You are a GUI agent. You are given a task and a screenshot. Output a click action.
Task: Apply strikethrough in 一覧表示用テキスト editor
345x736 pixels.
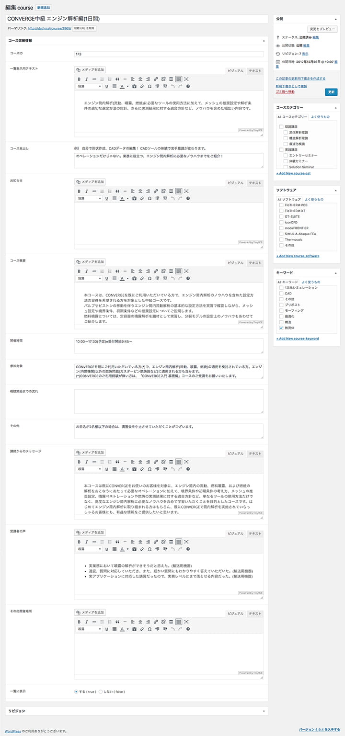pos(94,79)
